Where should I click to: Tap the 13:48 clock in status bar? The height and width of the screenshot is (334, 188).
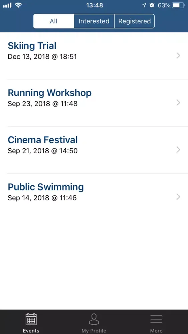95,6
